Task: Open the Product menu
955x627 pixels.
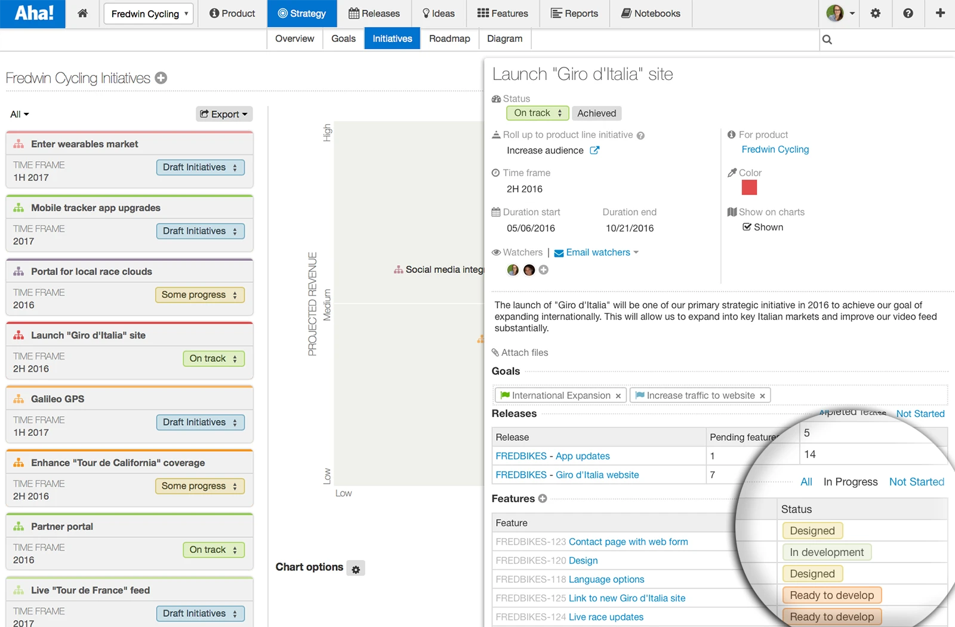Action: (232, 13)
